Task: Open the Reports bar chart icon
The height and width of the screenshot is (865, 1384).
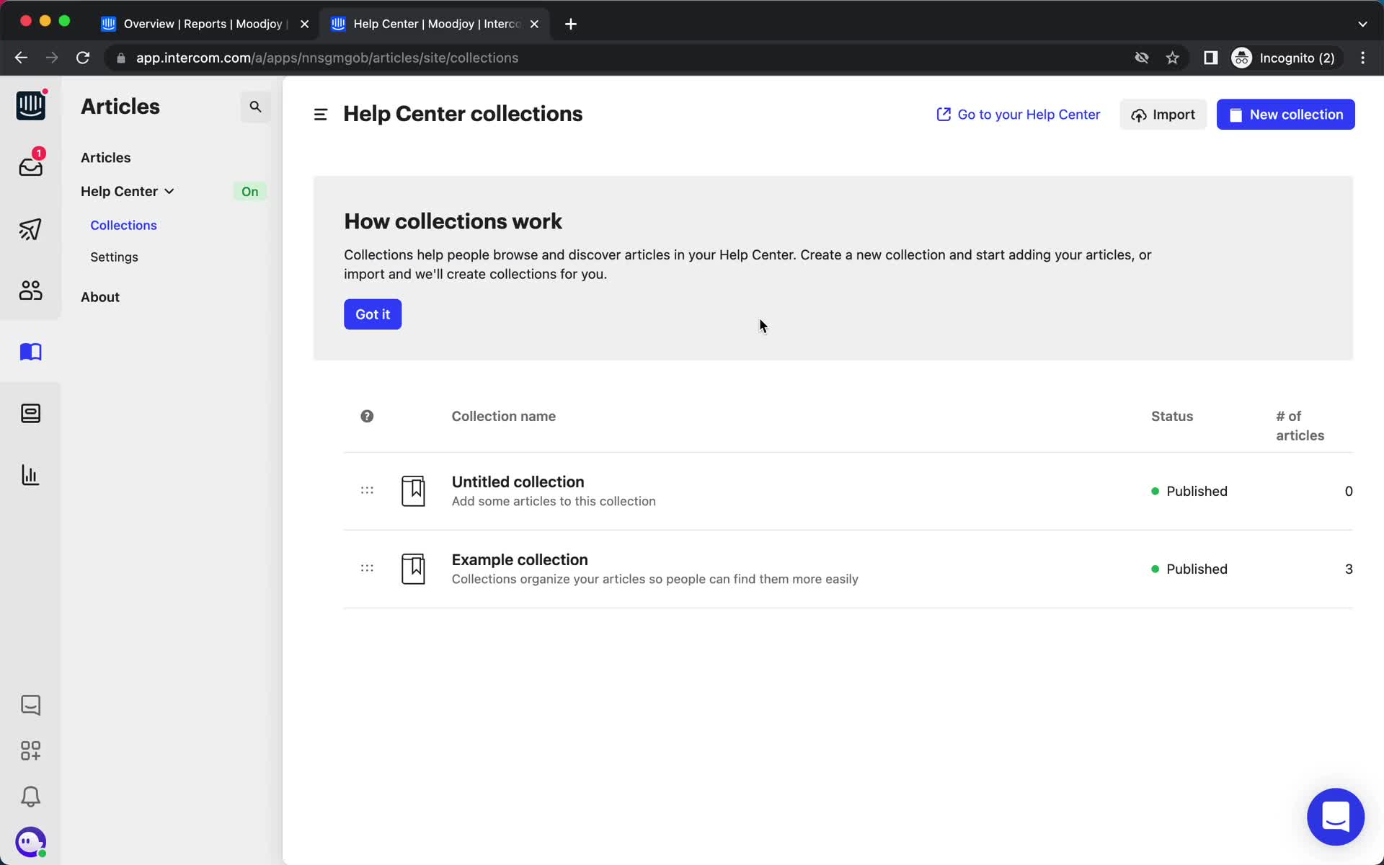Action: coord(30,475)
